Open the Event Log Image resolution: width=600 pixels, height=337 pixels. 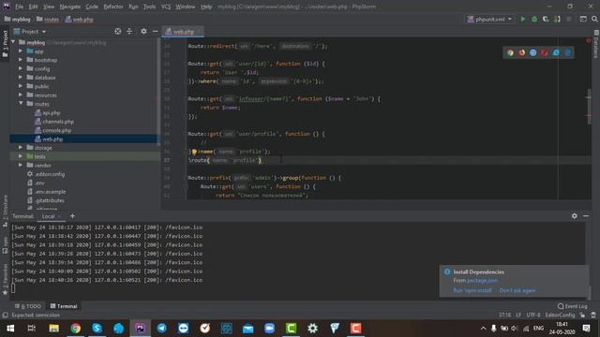[x=573, y=306]
